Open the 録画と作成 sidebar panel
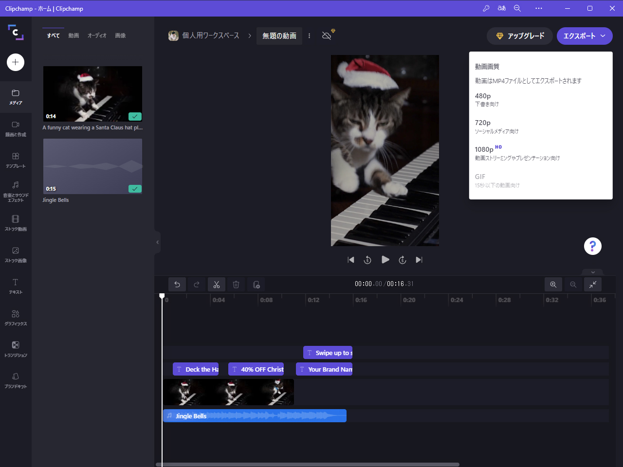 click(16, 129)
